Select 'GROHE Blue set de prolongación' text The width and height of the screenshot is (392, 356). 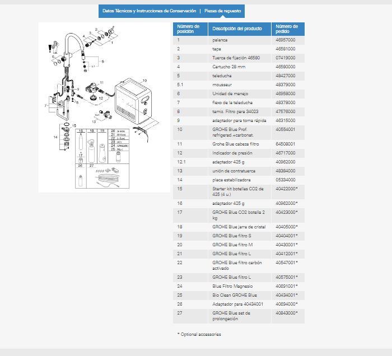point(231,316)
